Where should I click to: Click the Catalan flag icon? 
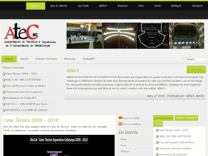[x=120, y=118]
